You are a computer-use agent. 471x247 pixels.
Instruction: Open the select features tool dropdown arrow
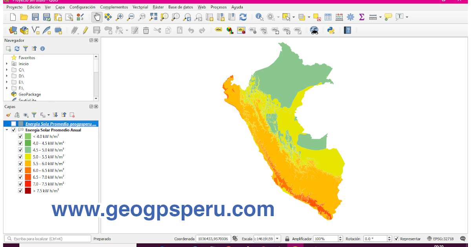[x=293, y=17]
